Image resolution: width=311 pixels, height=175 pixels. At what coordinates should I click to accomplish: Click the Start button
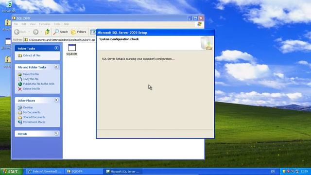(x=12, y=172)
